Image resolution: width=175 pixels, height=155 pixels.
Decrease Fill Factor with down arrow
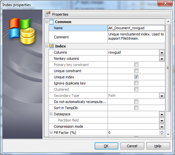[x=162, y=134]
